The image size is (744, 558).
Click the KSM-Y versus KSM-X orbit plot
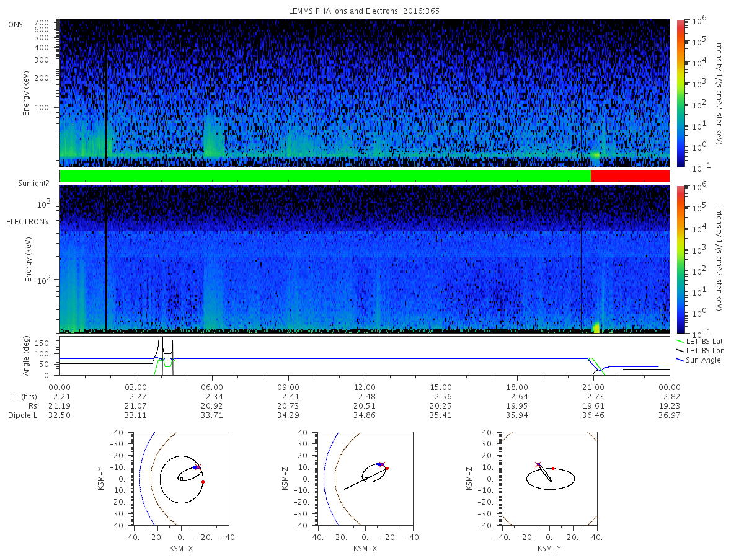[x=180, y=479]
